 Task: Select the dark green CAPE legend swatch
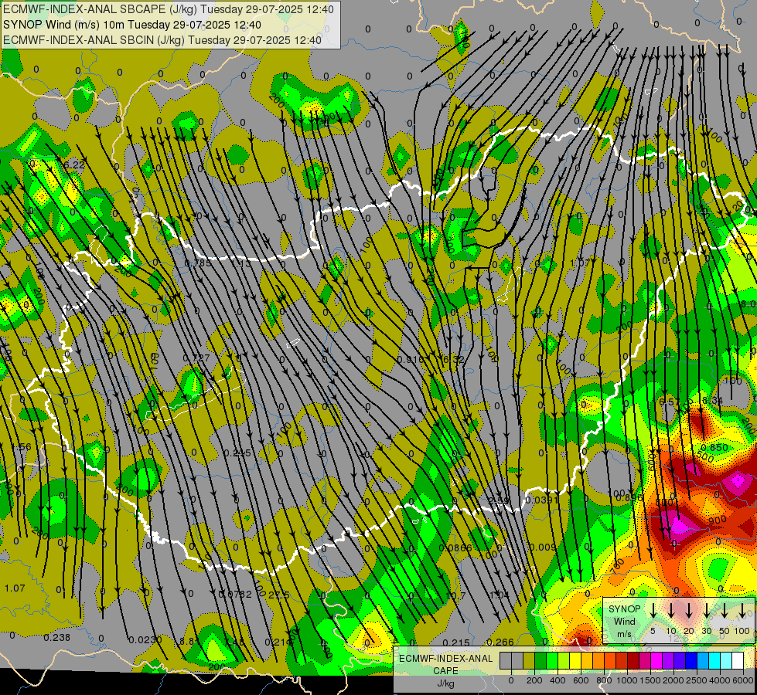pyautogui.click(x=540, y=661)
